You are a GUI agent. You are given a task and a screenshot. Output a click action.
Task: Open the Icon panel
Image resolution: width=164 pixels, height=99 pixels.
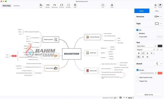coord(156,5)
